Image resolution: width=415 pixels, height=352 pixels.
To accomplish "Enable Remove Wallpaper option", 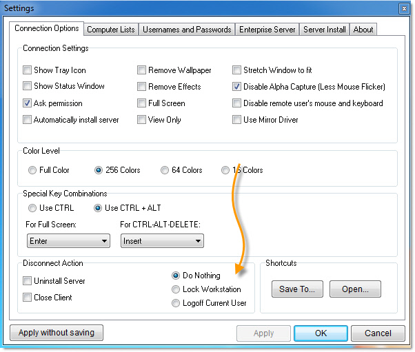I will [x=142, y=70].
